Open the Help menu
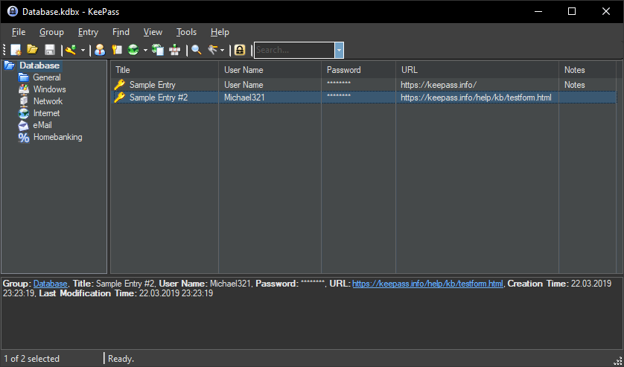624x367 pixels. [220, 32]
